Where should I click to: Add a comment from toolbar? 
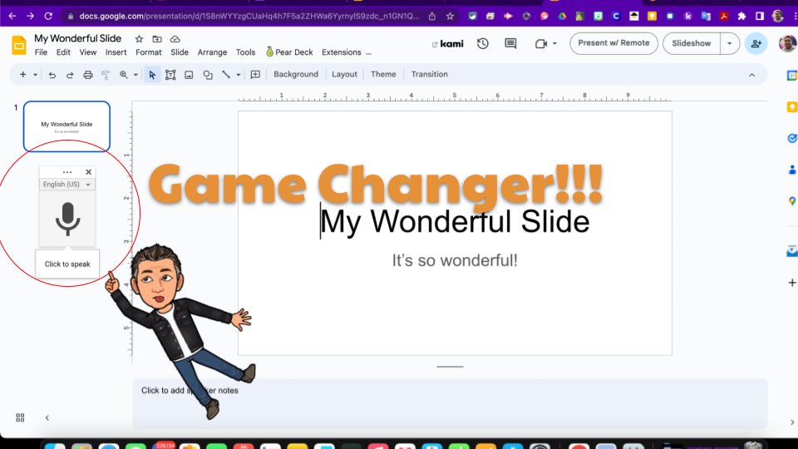tap(255, 75)
